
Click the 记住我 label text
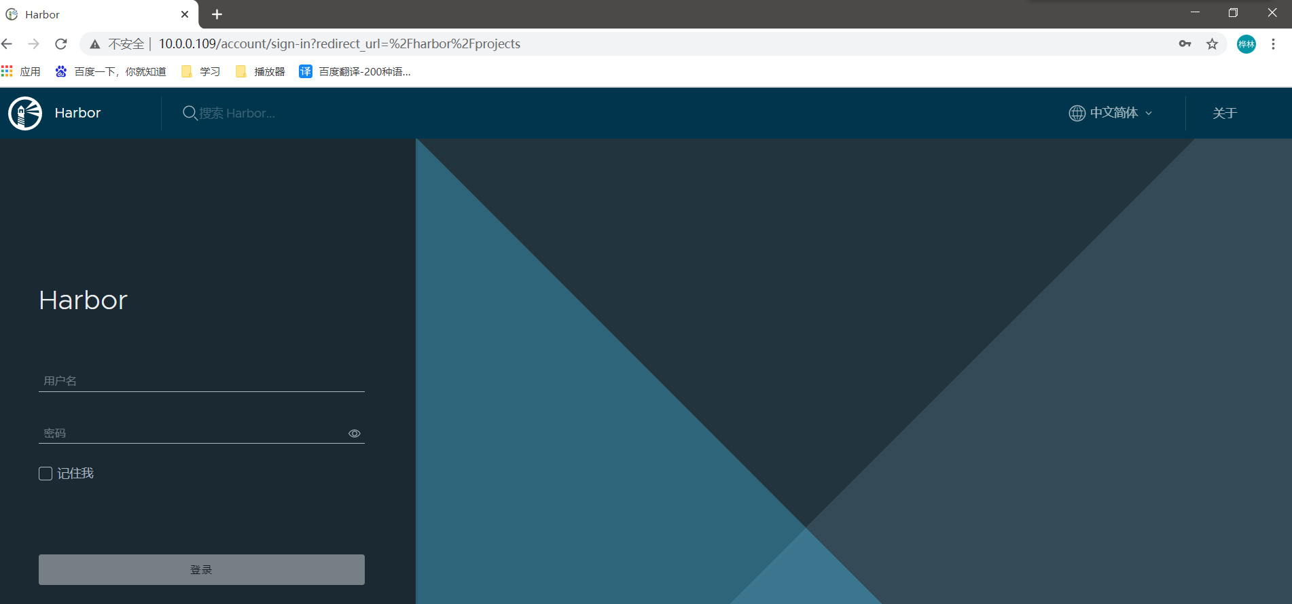[x=75, y=474]
